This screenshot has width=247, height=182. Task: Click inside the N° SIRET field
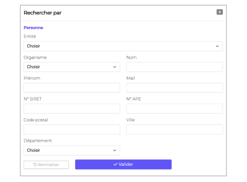[72, 109]
